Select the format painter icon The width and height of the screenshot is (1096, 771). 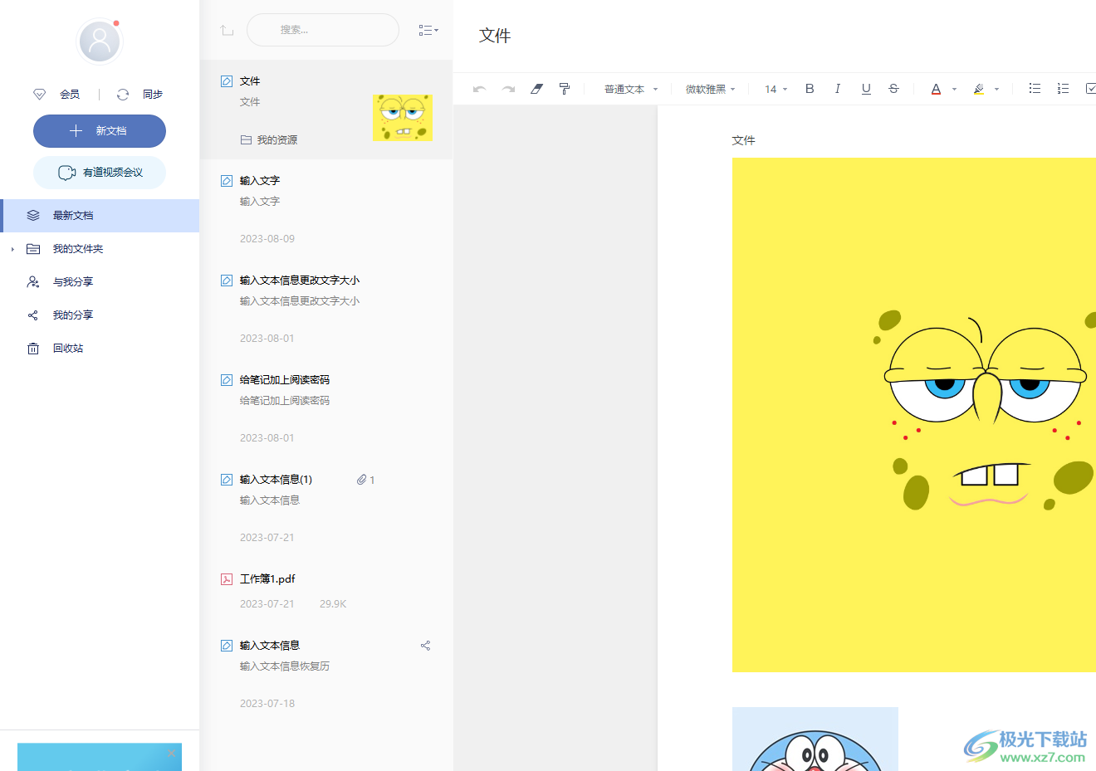tap(565, 89)
